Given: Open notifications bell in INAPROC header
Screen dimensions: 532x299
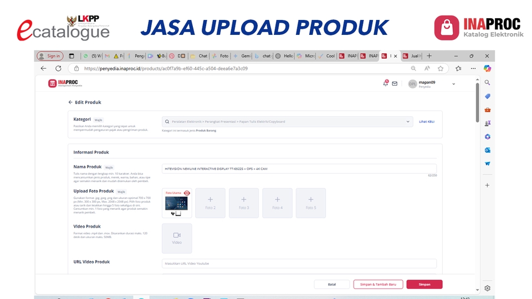Looking at the screenshot, I should point(386,83).
